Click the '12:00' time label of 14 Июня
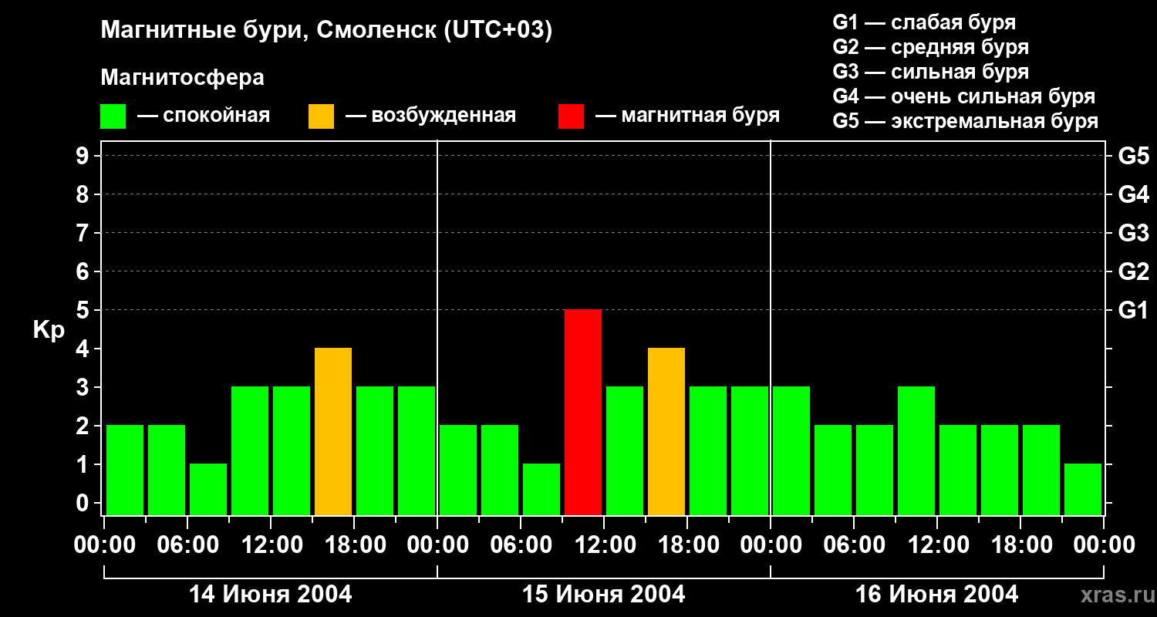Screen dimensions: 1157x617 [x=271, y=545]
